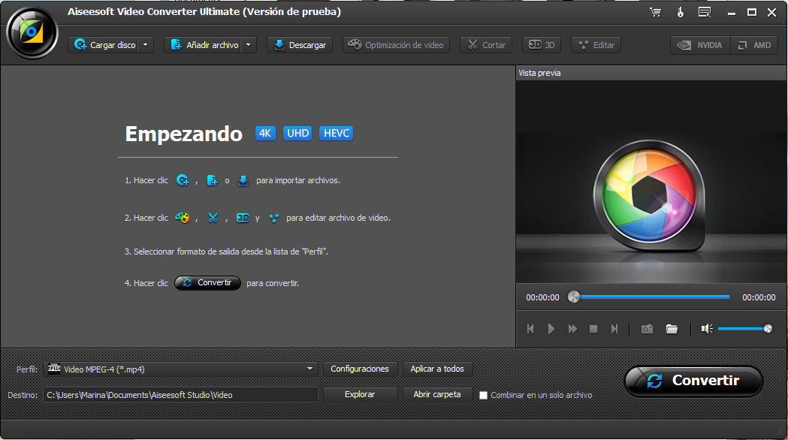
Task: Click the Explorar button
Action: (x=360, y=394)
